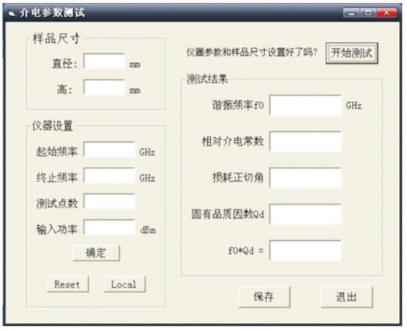Exit using the 退出 button
Viewport: 407px width, 331px height.
[x=346, y=297]
